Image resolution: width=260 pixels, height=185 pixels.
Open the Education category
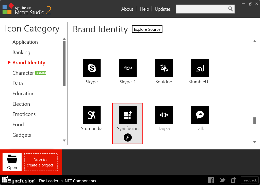(x=24, y=94)
